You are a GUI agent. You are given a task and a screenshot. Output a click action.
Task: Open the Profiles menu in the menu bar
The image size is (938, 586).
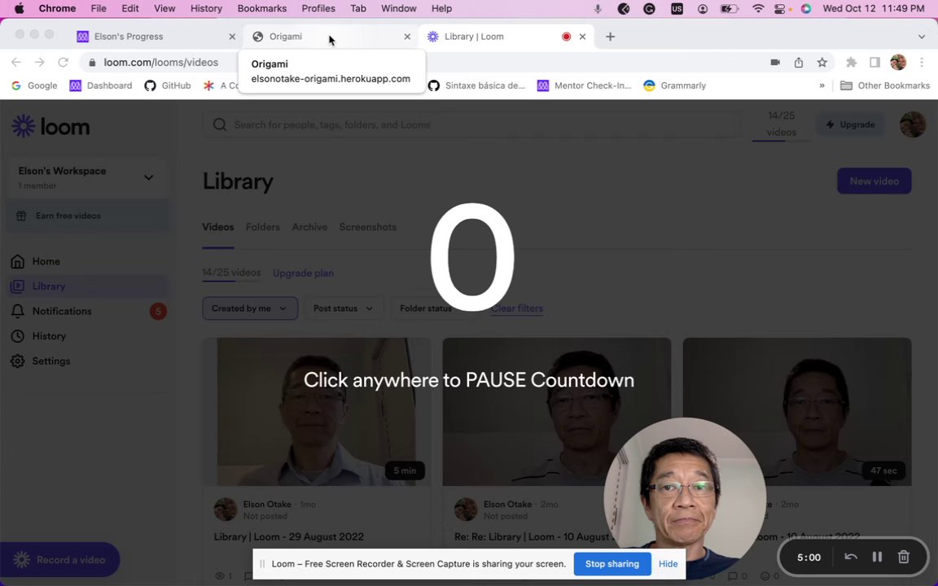tap(318, 8)
